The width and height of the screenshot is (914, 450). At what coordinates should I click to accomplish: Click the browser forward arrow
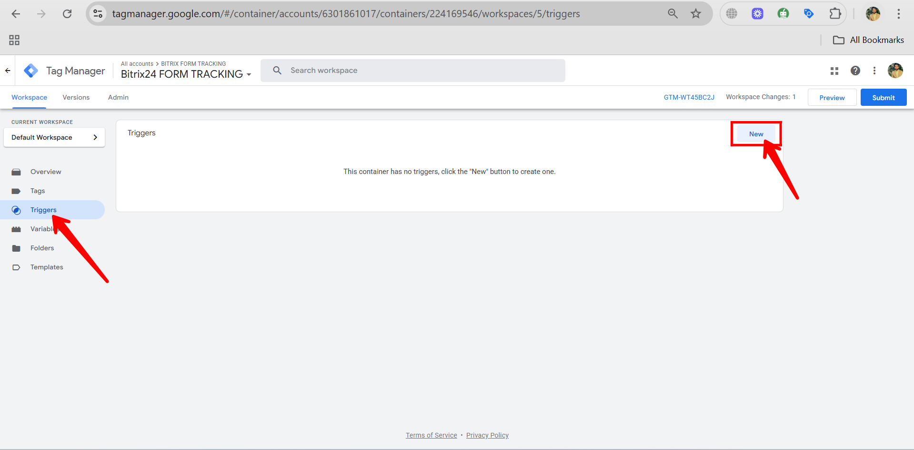[x=41, y=14]
